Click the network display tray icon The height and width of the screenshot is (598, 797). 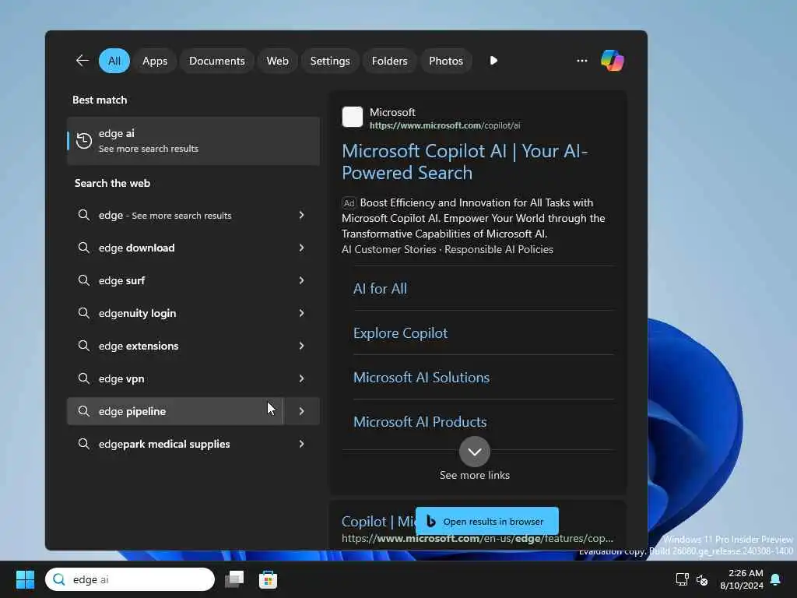click(682, 579)
